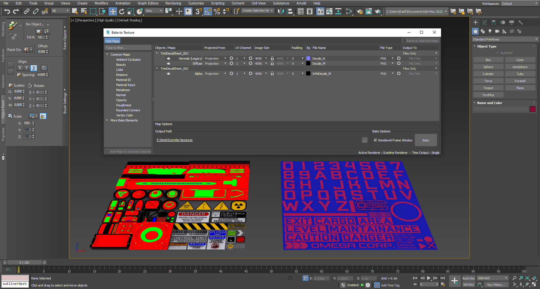
Task: Collapse the Common Maps tree
Action: [x=107, y=55]
